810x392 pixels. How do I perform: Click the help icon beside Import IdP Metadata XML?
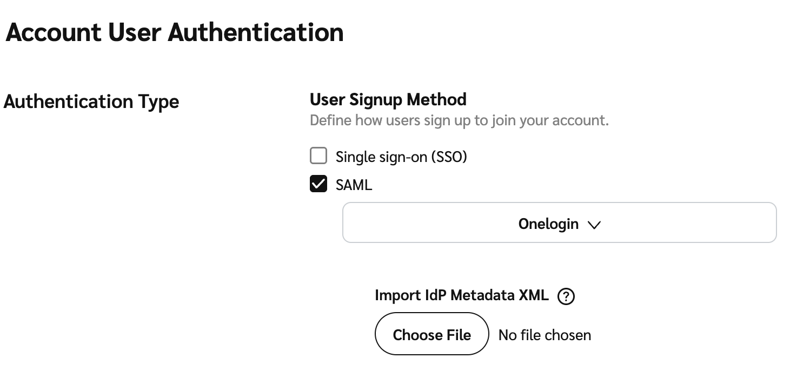tap(566, 296)
